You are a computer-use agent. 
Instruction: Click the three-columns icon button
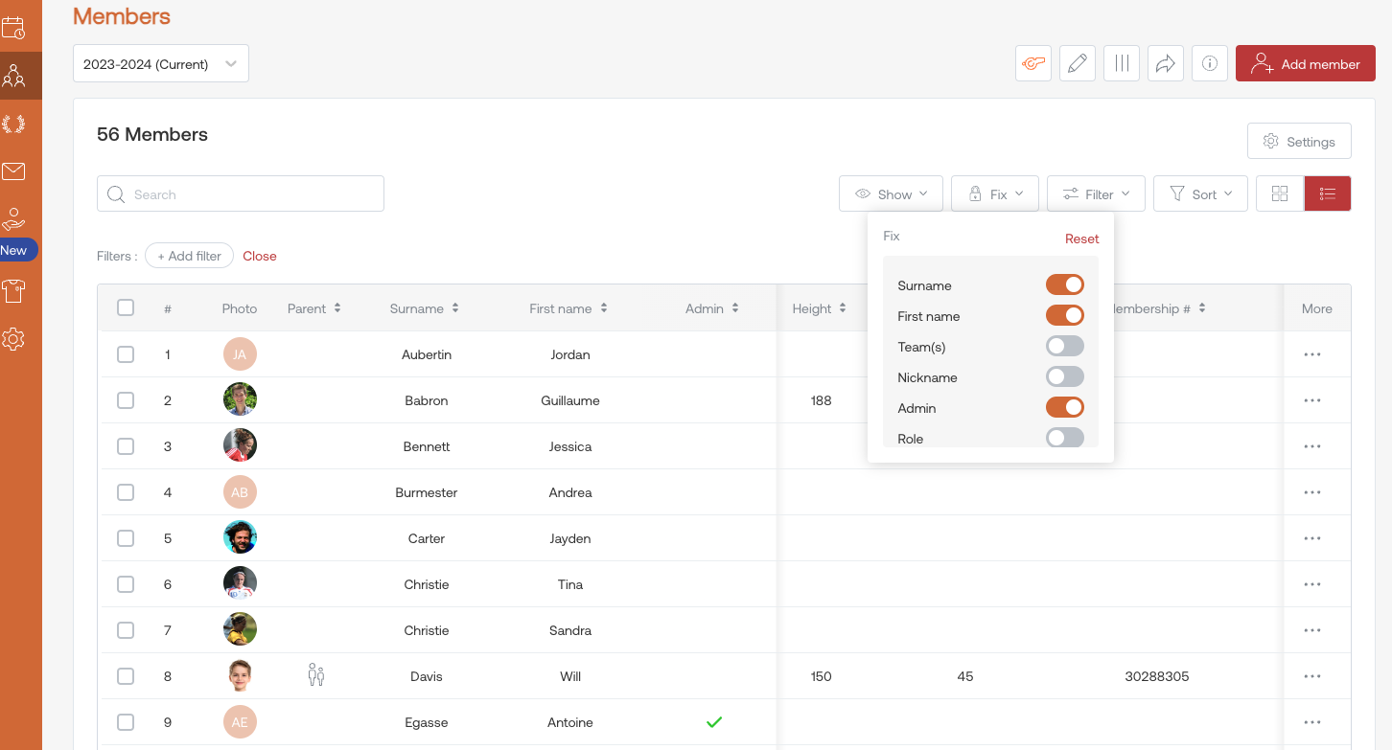[x=1122, y=64]
